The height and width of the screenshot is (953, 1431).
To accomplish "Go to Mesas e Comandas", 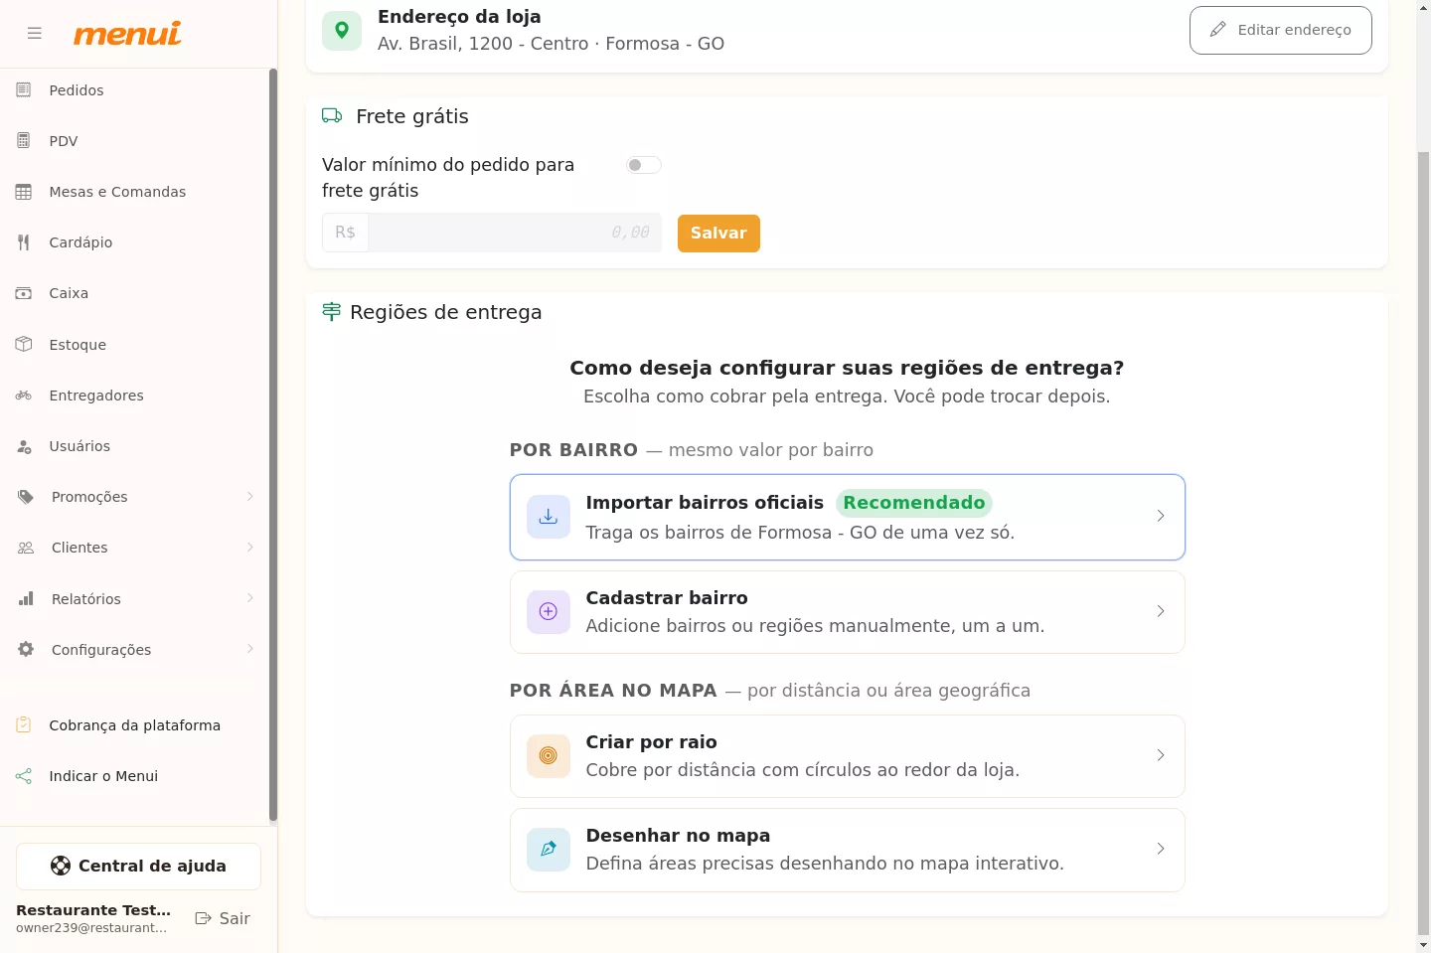I will point(135,192).
